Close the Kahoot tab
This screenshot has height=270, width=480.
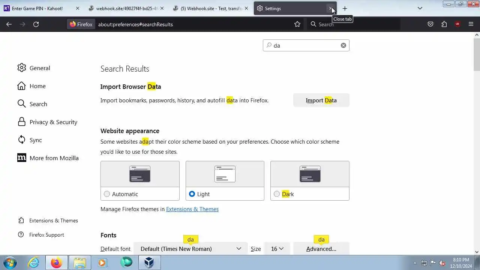(x=78, y=8)
